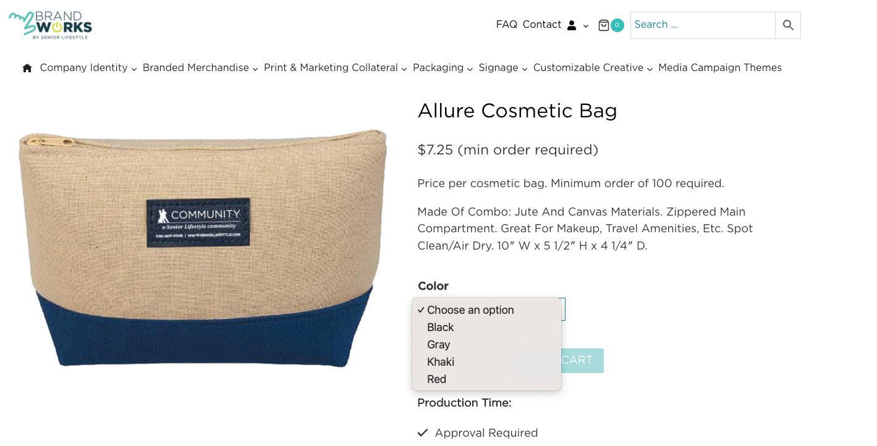The width and height of the screenshot is (877, 446).
Task: Open the Contact link
Action: point(542,25)
